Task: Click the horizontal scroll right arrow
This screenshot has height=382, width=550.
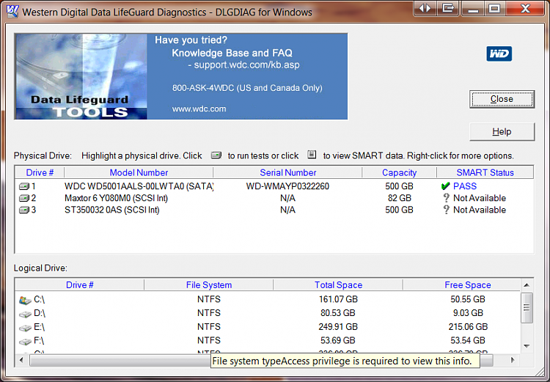Action: (x=513, y=360)
